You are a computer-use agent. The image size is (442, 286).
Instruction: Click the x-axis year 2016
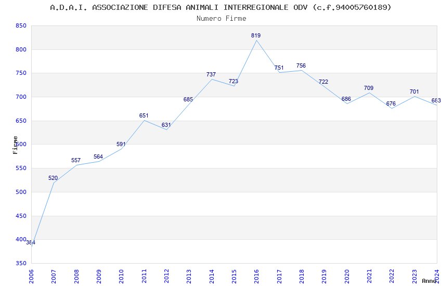[x=256, y=276]
